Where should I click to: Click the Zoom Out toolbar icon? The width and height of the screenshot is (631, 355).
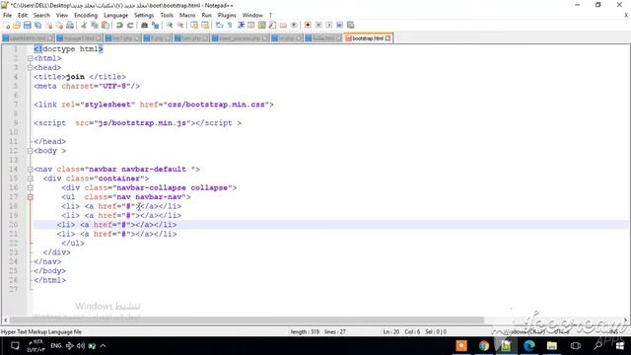click(x=180, y=25)
